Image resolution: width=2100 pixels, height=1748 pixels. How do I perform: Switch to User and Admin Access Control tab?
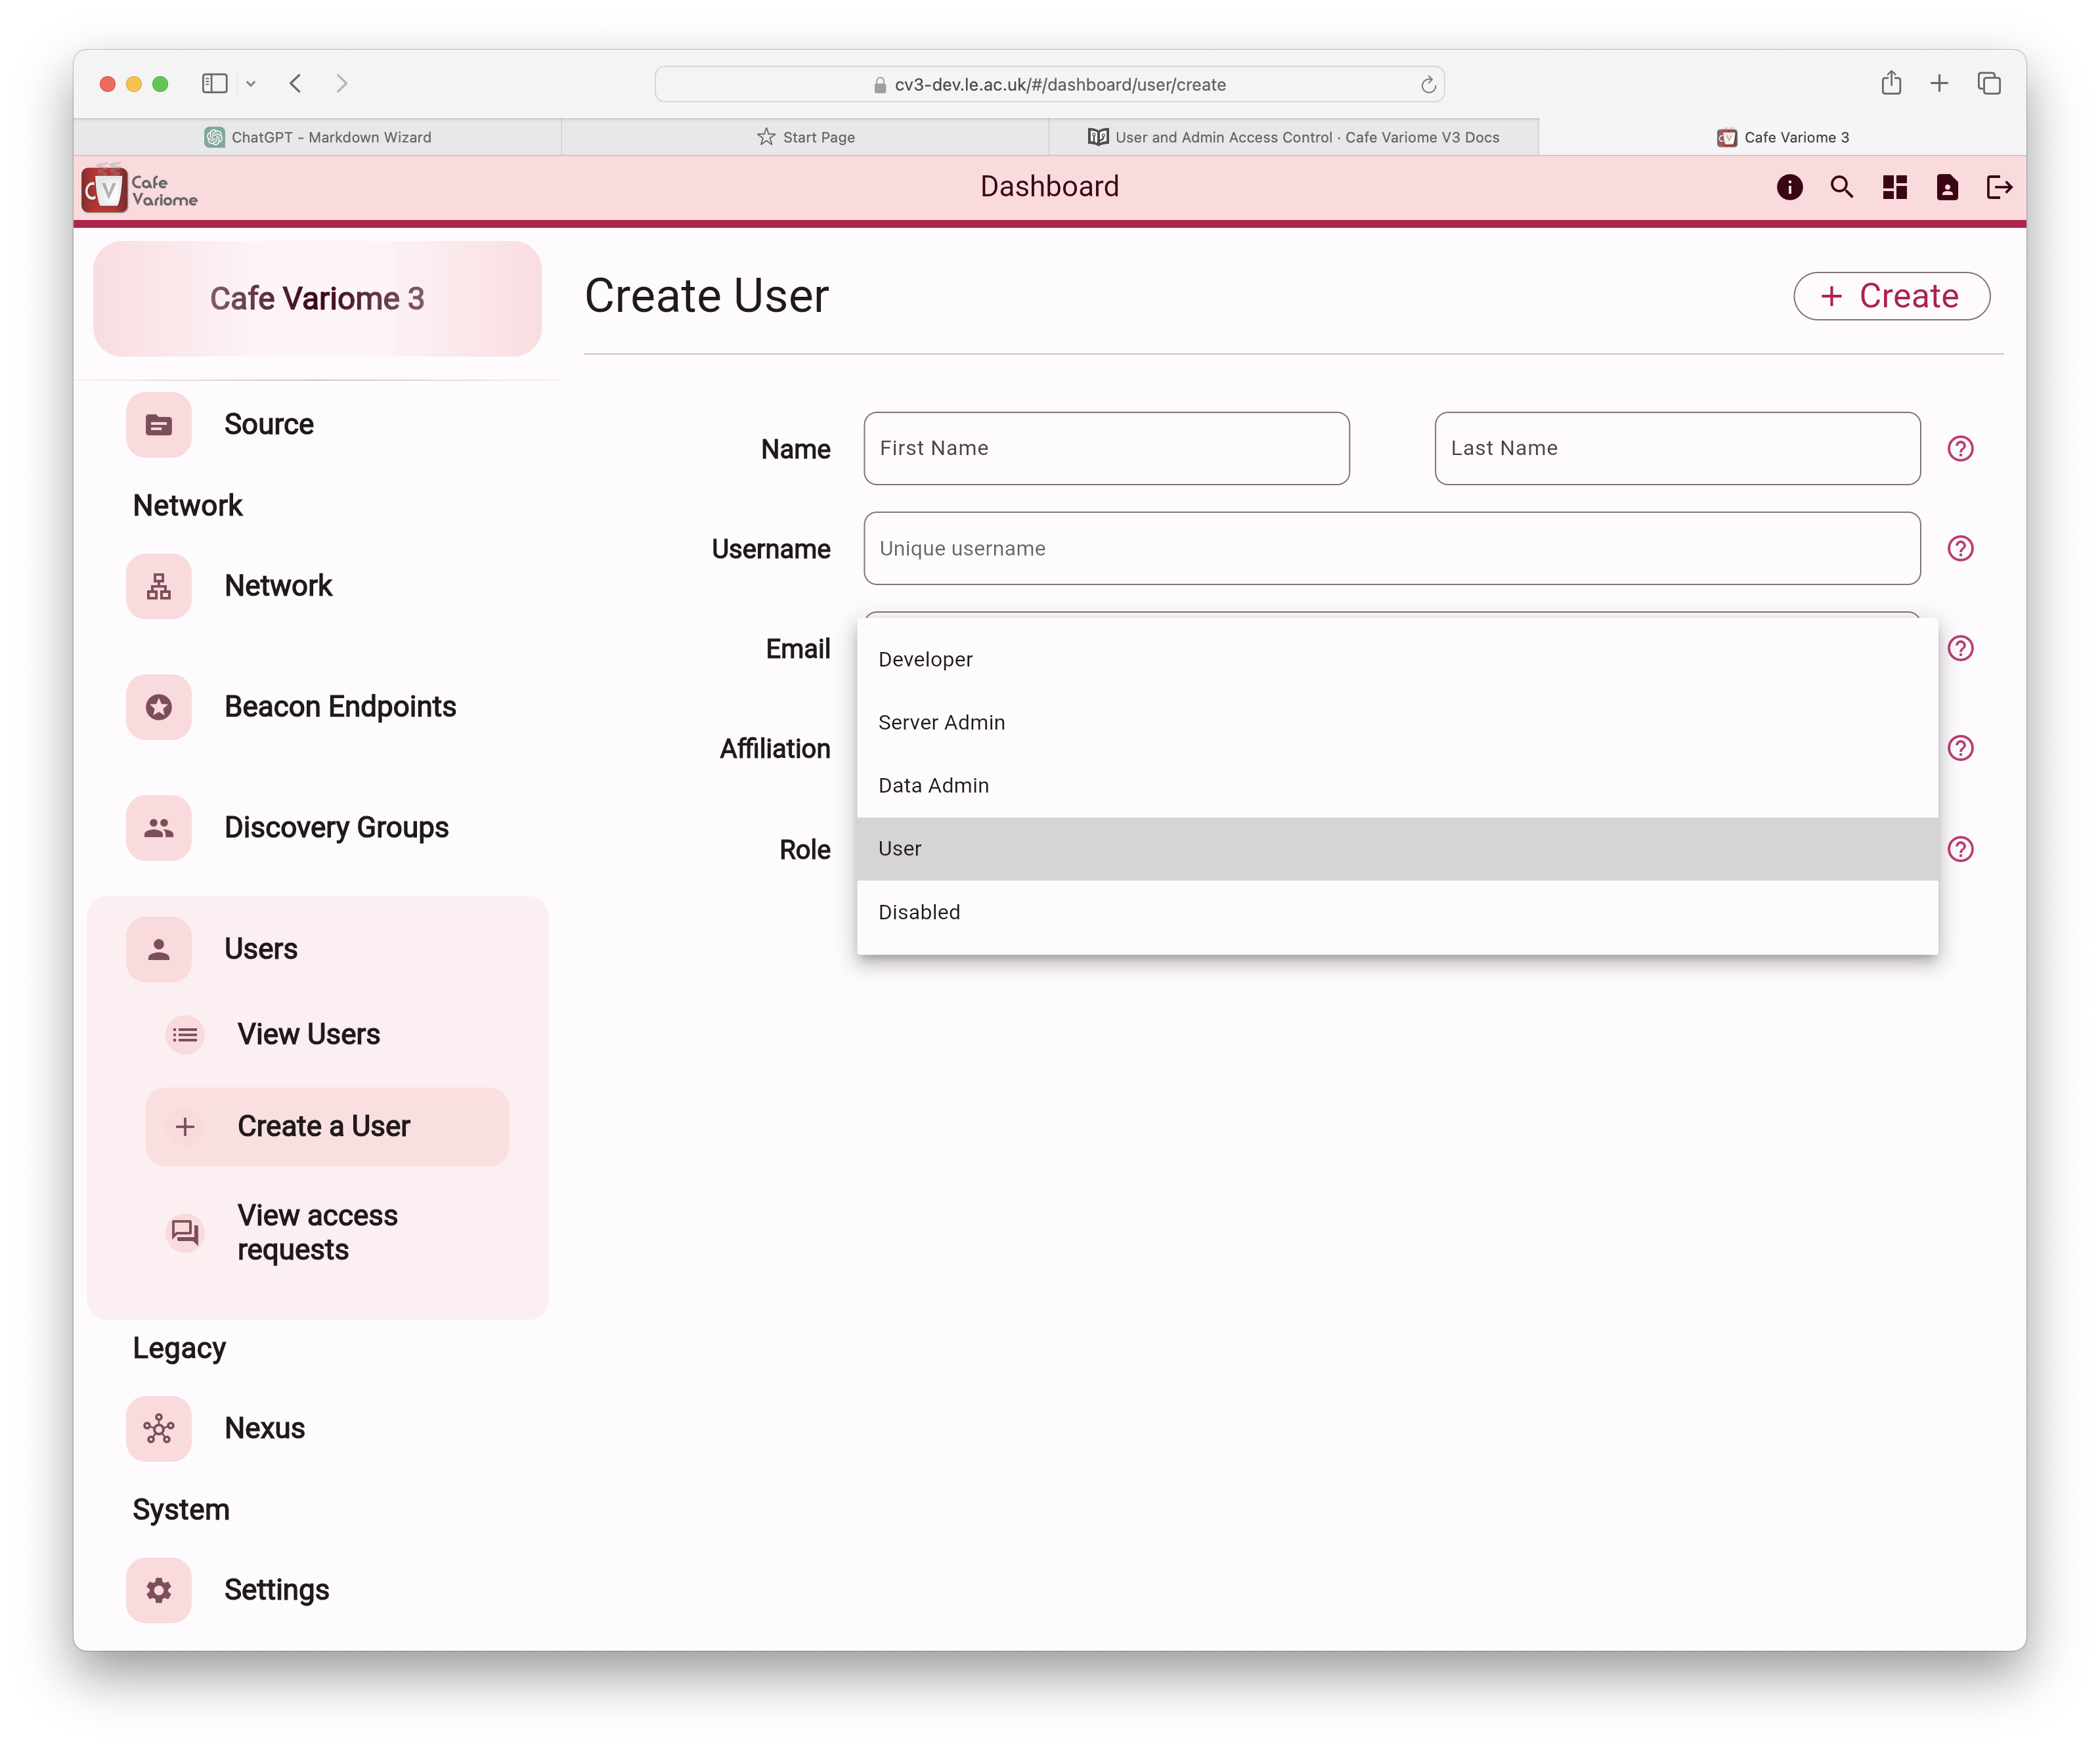point(1293,138)
